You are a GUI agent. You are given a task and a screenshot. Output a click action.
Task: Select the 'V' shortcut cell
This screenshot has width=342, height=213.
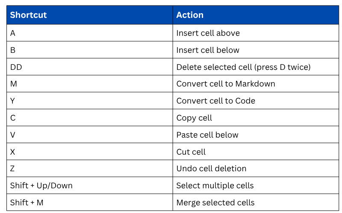(x=13, y=135)
